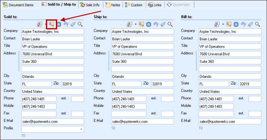Click the magnifying glass search icon in Sold to
The image size is (267, 140).
coord(80,24)
